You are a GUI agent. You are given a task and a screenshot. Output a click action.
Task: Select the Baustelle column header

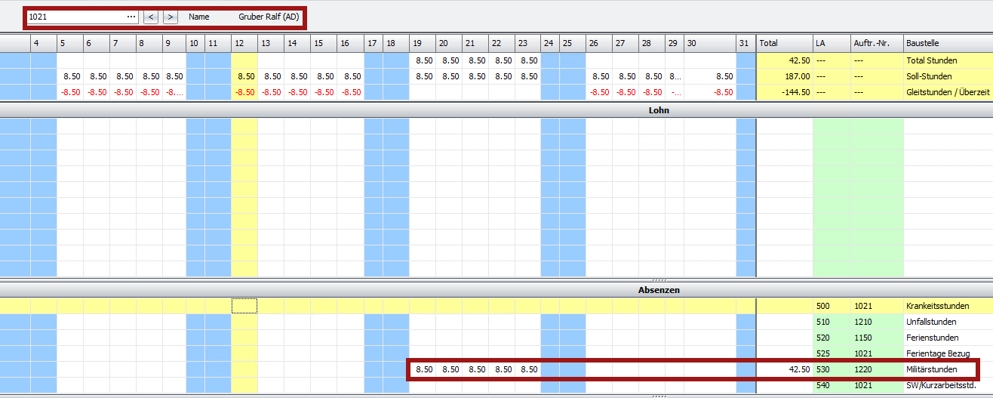948,44
